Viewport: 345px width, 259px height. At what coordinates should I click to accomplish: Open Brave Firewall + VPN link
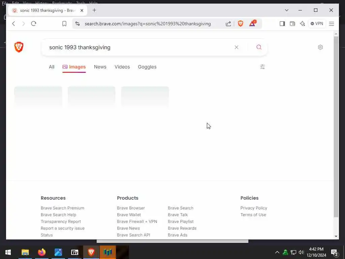pyautogui.click(x=137, y=221)
